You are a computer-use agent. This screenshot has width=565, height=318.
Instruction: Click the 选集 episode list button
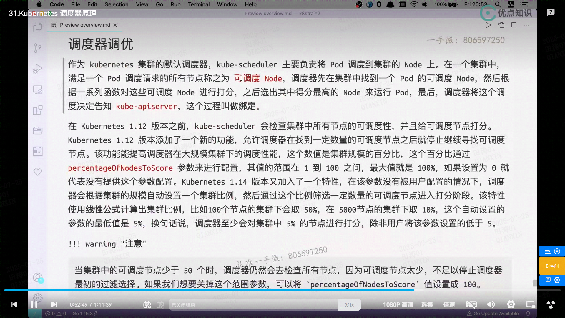pyautogui.click(x=427, y=305)
